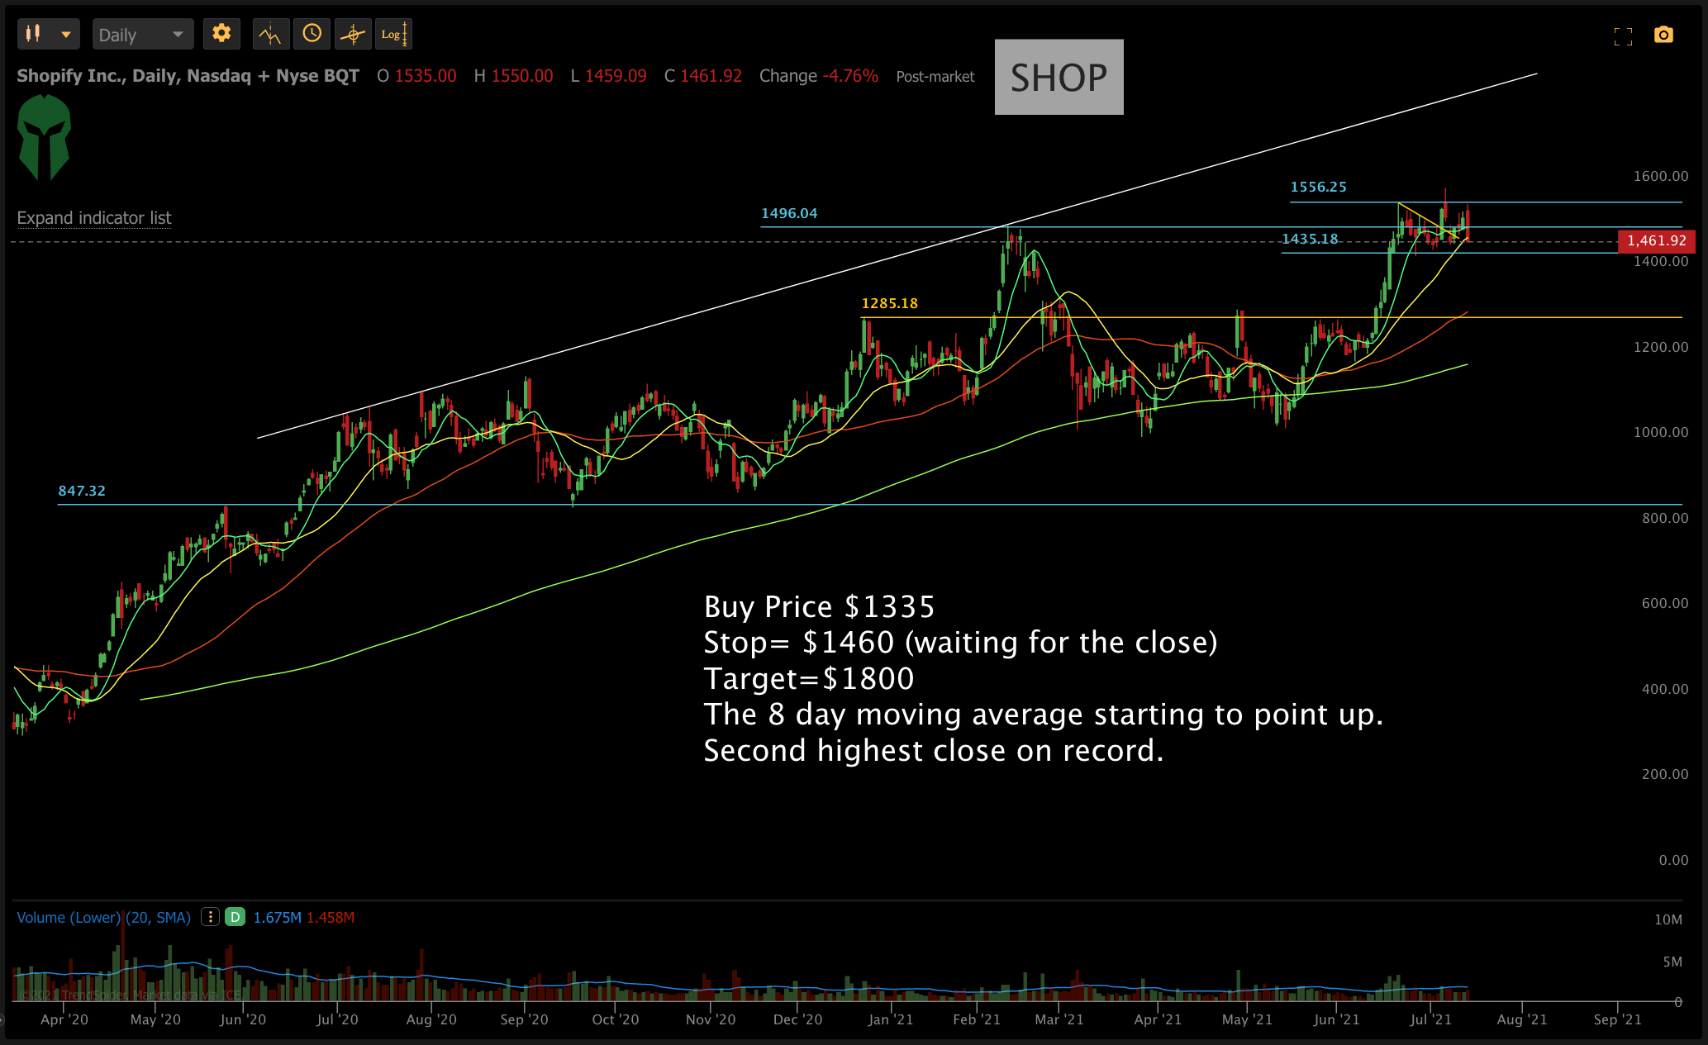Select the 1496.04 price level label
This screenshot has height=1045, width=1708.
(789, 213)
